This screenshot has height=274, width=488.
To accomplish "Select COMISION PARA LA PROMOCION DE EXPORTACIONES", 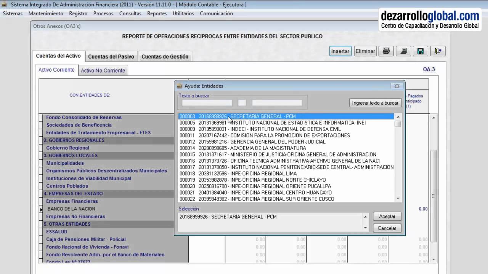I will click(286, 135).
